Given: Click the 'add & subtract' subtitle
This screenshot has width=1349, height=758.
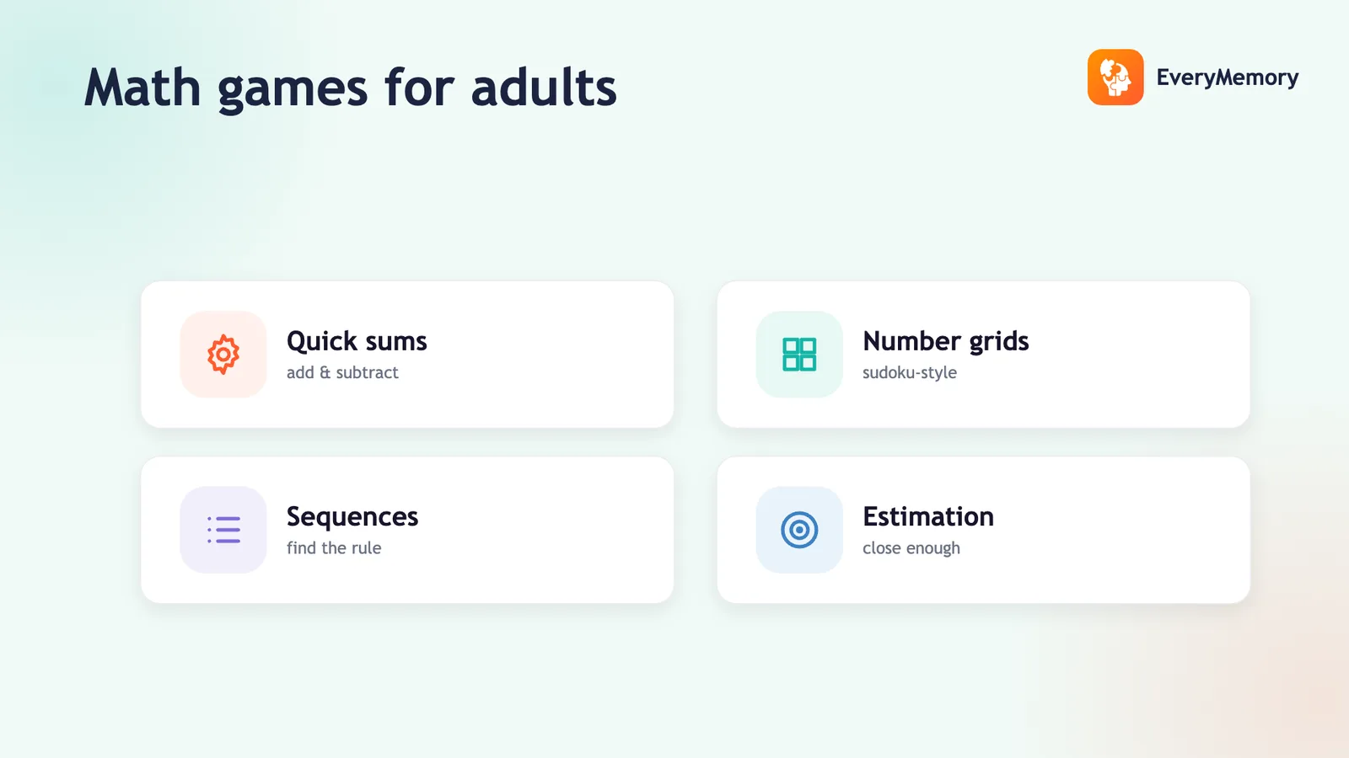Looking at the screenshot, I should coord(342,372).
